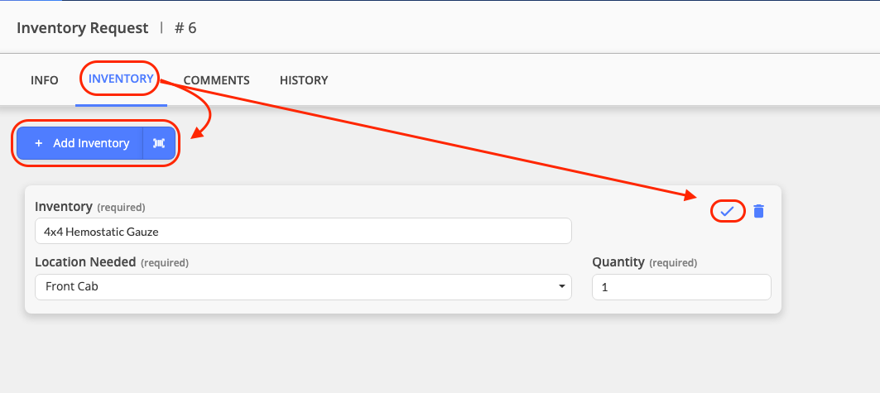Click the Inventory field label
The image size is (880, 393).
point(64,206)
